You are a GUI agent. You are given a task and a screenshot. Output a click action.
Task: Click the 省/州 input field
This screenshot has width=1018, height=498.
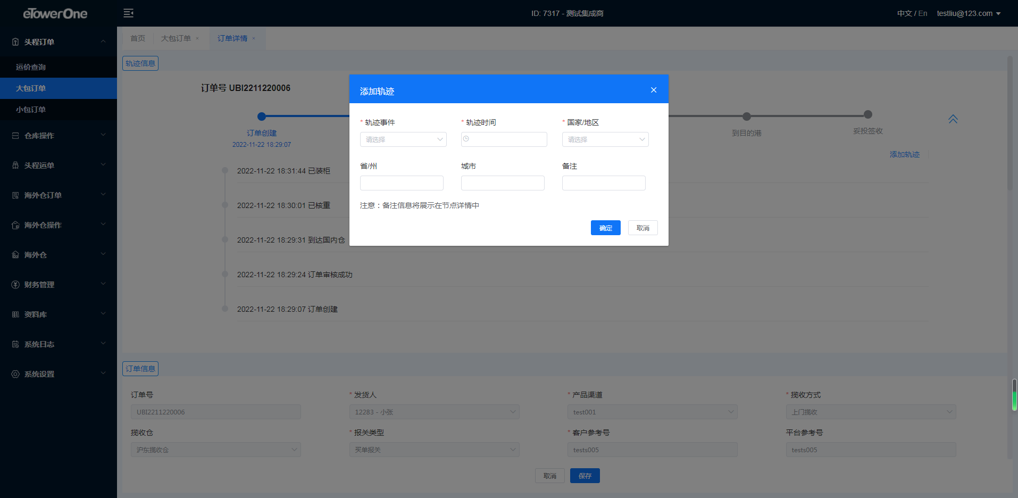[x=401, y=183]
